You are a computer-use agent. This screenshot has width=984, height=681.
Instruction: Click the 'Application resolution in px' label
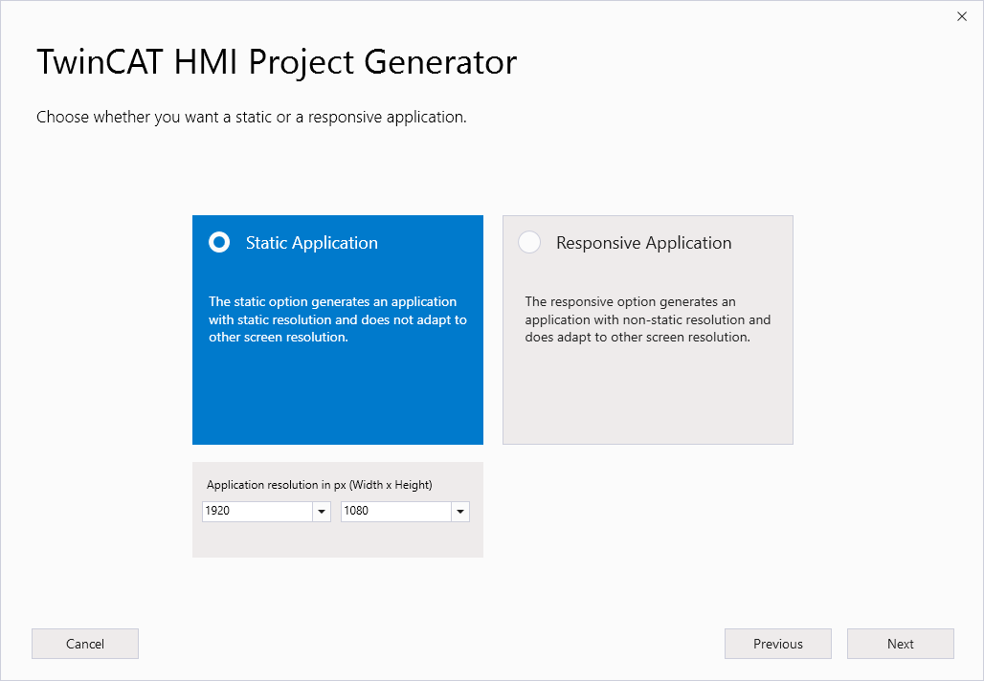(320, 485)
